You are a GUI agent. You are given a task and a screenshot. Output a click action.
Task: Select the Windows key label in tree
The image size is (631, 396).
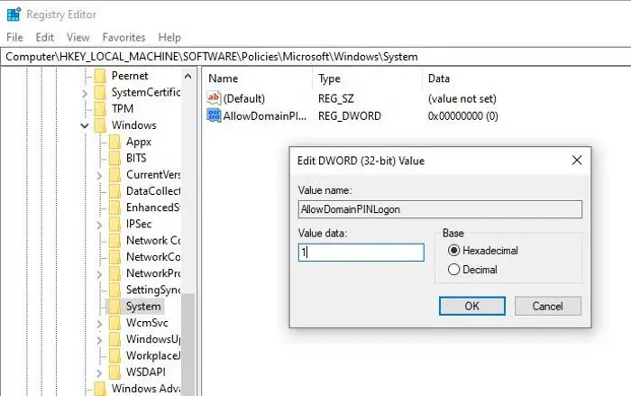[133, 125]
